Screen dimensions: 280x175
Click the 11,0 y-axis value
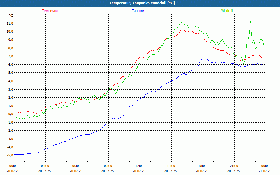click(x=10, y=23)
